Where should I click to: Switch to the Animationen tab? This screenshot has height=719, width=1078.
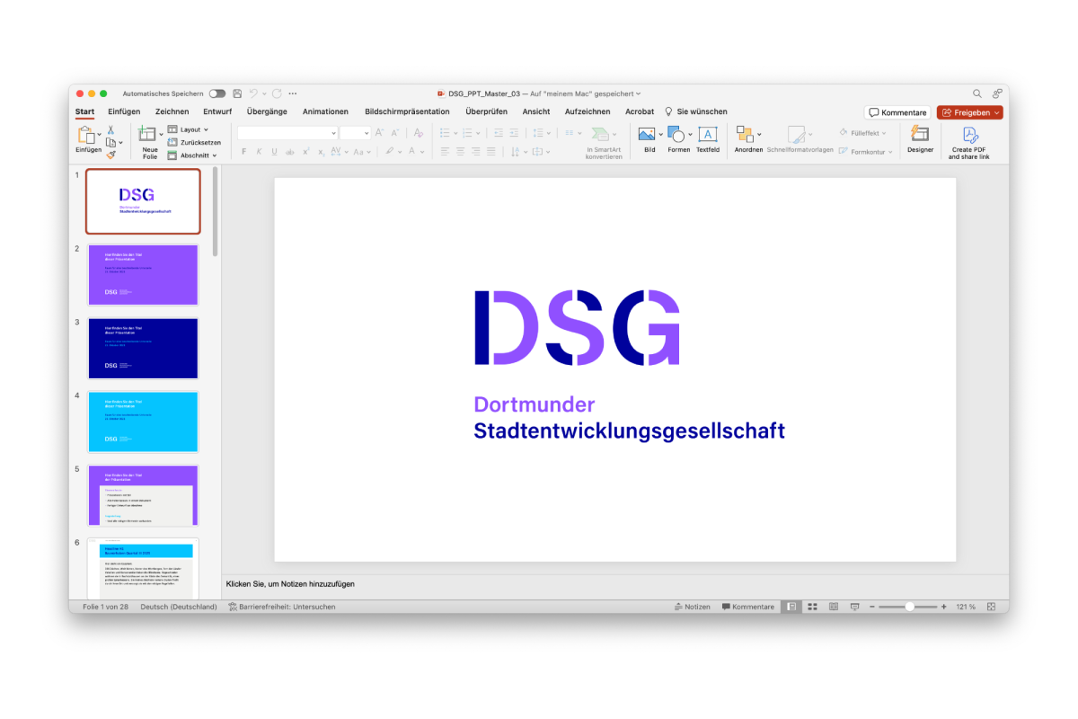point(325,111)
